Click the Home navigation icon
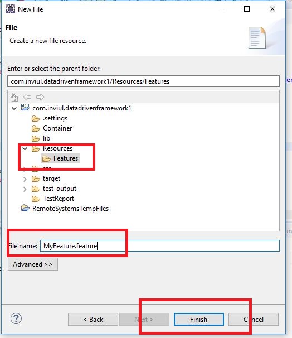Image resolution: width=292 pixels, height=338 pixels. click(x=14, y=97)
